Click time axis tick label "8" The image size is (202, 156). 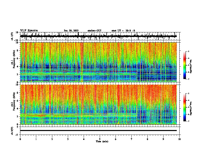click(x=147, y=139)
